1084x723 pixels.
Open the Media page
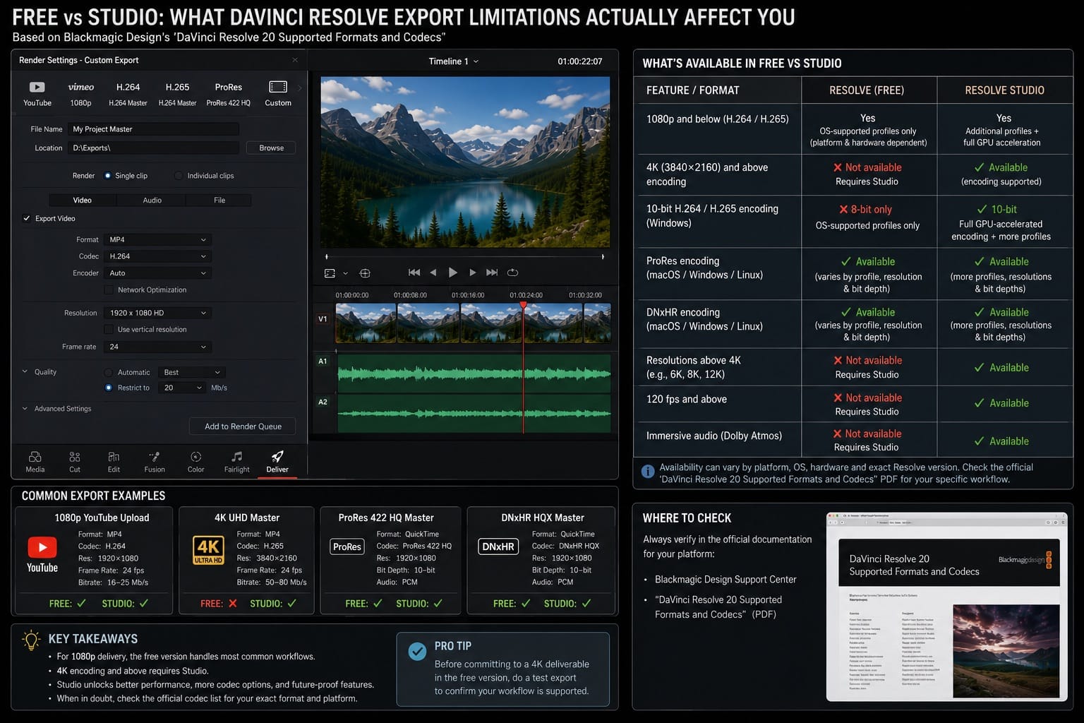(35, 462)
